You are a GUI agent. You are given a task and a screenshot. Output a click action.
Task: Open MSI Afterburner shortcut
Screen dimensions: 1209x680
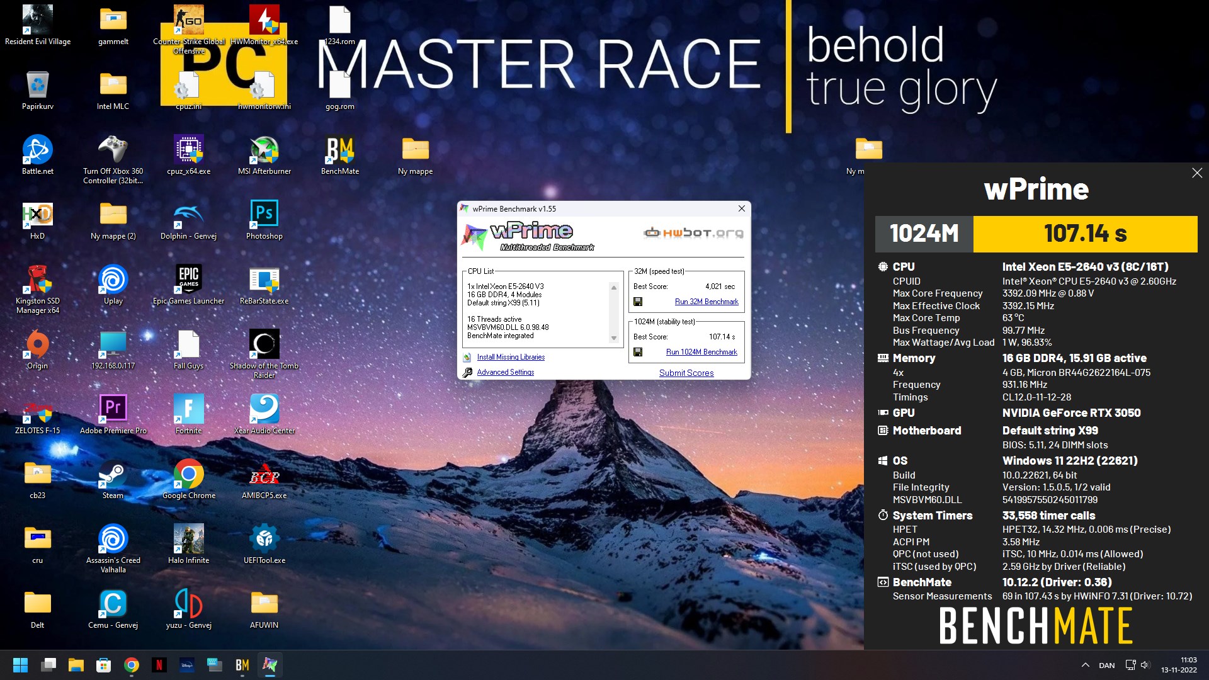point(264,155)
